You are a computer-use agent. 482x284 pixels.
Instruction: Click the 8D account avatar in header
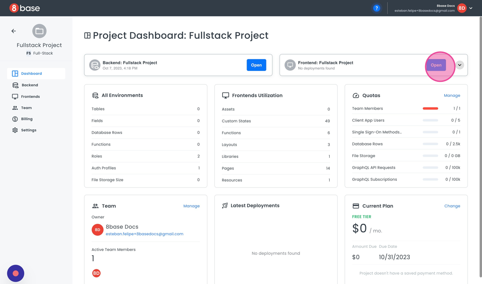[462, 8]
